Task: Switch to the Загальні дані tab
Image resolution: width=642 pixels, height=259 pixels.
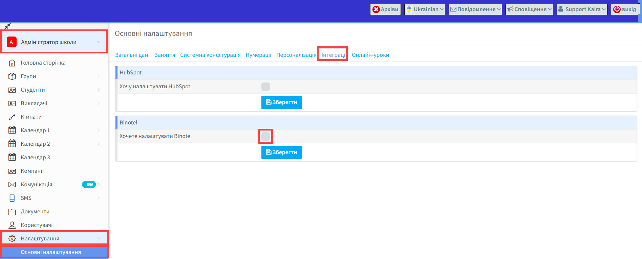Action: 132,55
